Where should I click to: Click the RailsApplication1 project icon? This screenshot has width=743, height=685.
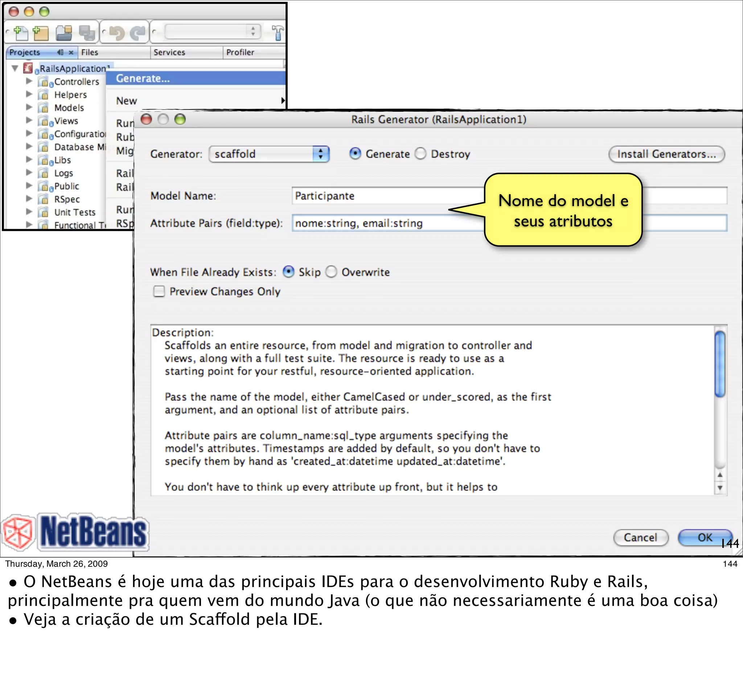[28, 68]
